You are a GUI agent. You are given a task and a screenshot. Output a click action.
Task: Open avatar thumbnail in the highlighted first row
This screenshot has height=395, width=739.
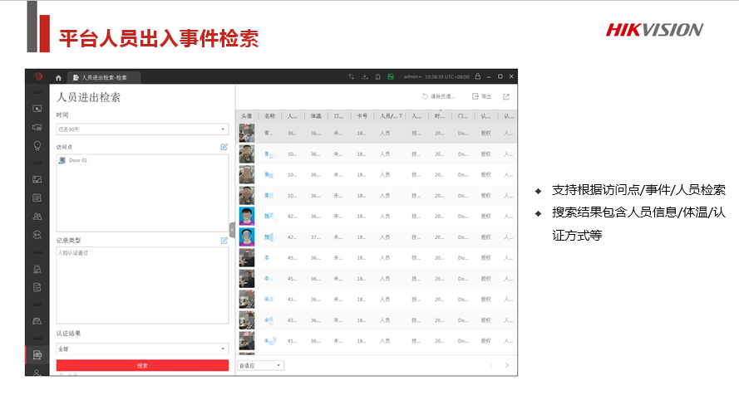[247, 133]
